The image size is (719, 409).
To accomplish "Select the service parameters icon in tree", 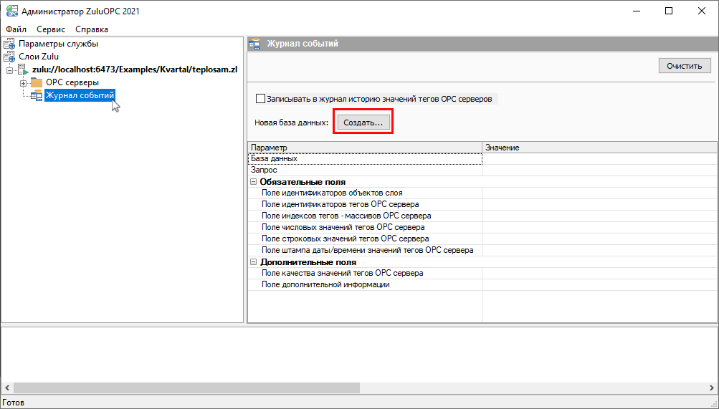I will coord(9,44).
